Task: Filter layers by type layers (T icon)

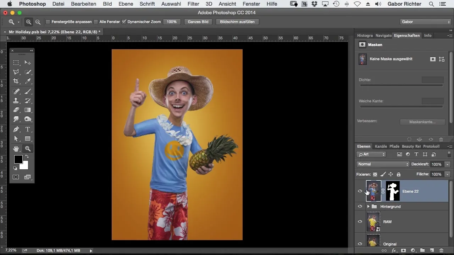Action: click(x=416, y=154)
